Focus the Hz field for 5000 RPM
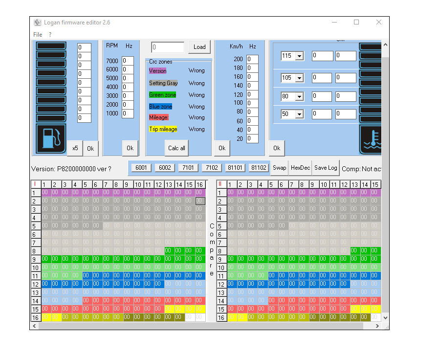The image size is (440, 359). (x=128, y=78)
